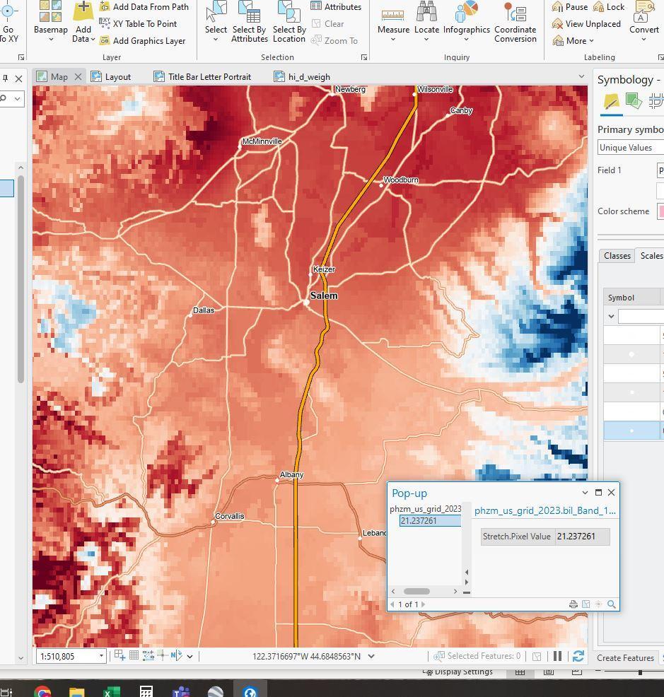
Task: Choose Select By Attributes
Action: [249, 21]
